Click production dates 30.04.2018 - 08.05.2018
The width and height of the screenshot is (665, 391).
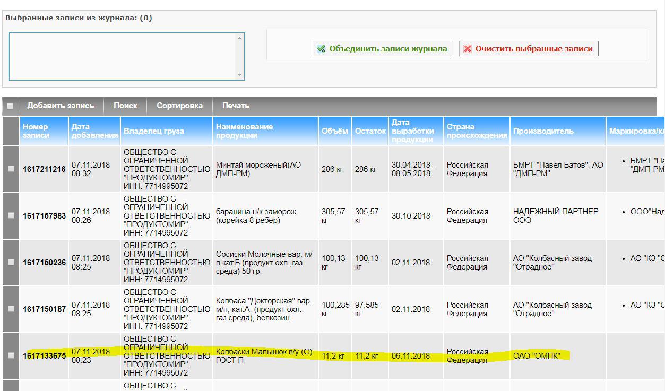413,169
